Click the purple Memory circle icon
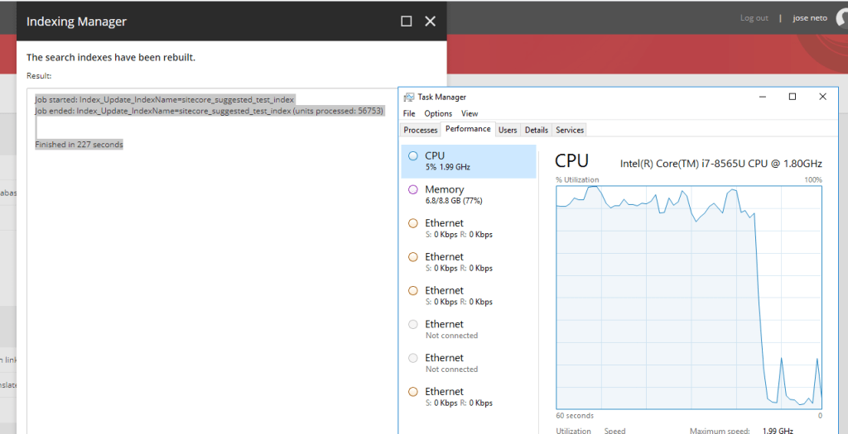 pyautogui.click(x=413, y=189)
